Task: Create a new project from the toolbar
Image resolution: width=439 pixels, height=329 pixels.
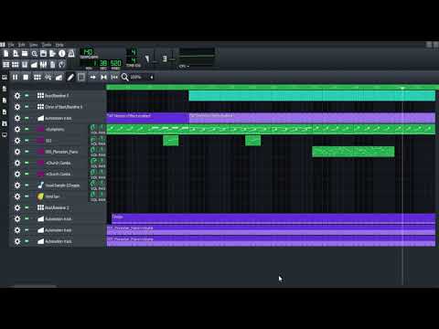Action: click(6, 54)
